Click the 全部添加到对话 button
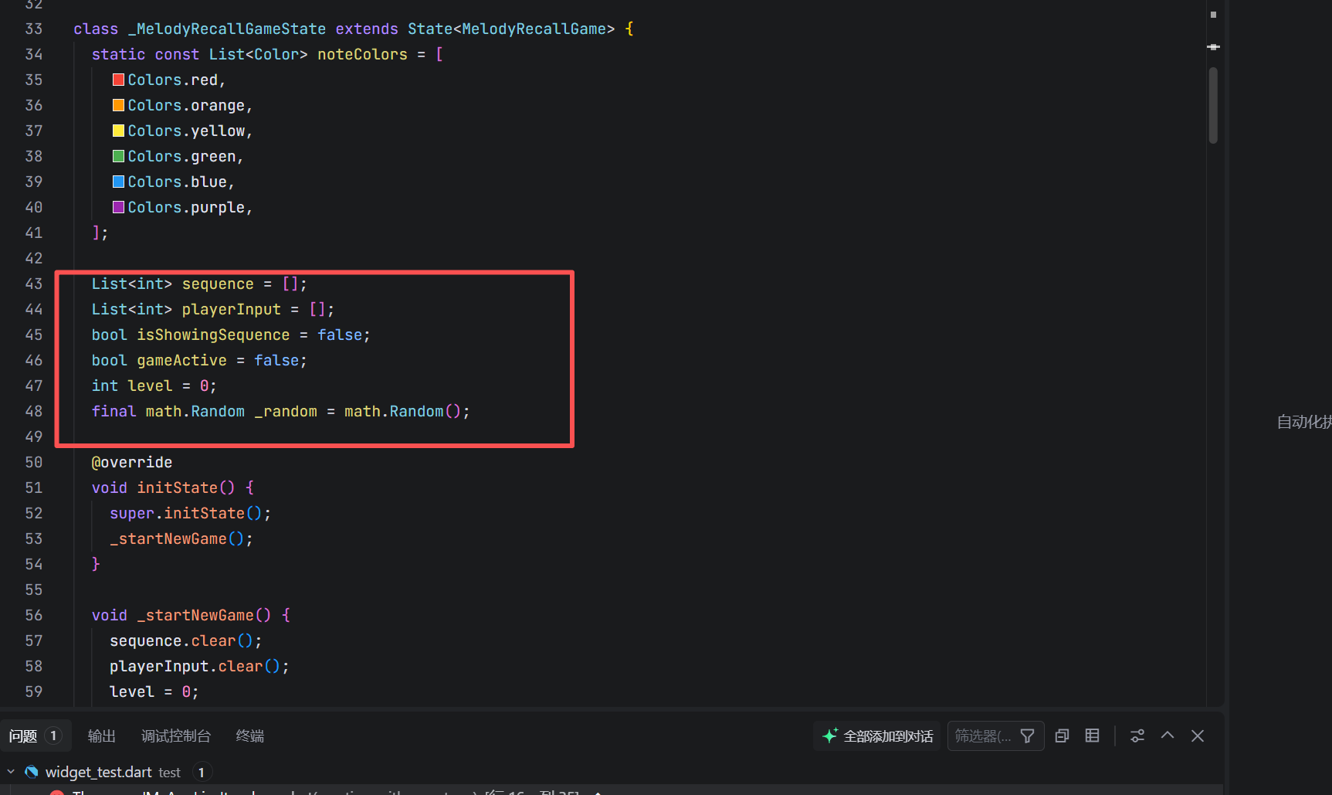The height and width of the screenshot is (795, 1332). tap(877, 736)
